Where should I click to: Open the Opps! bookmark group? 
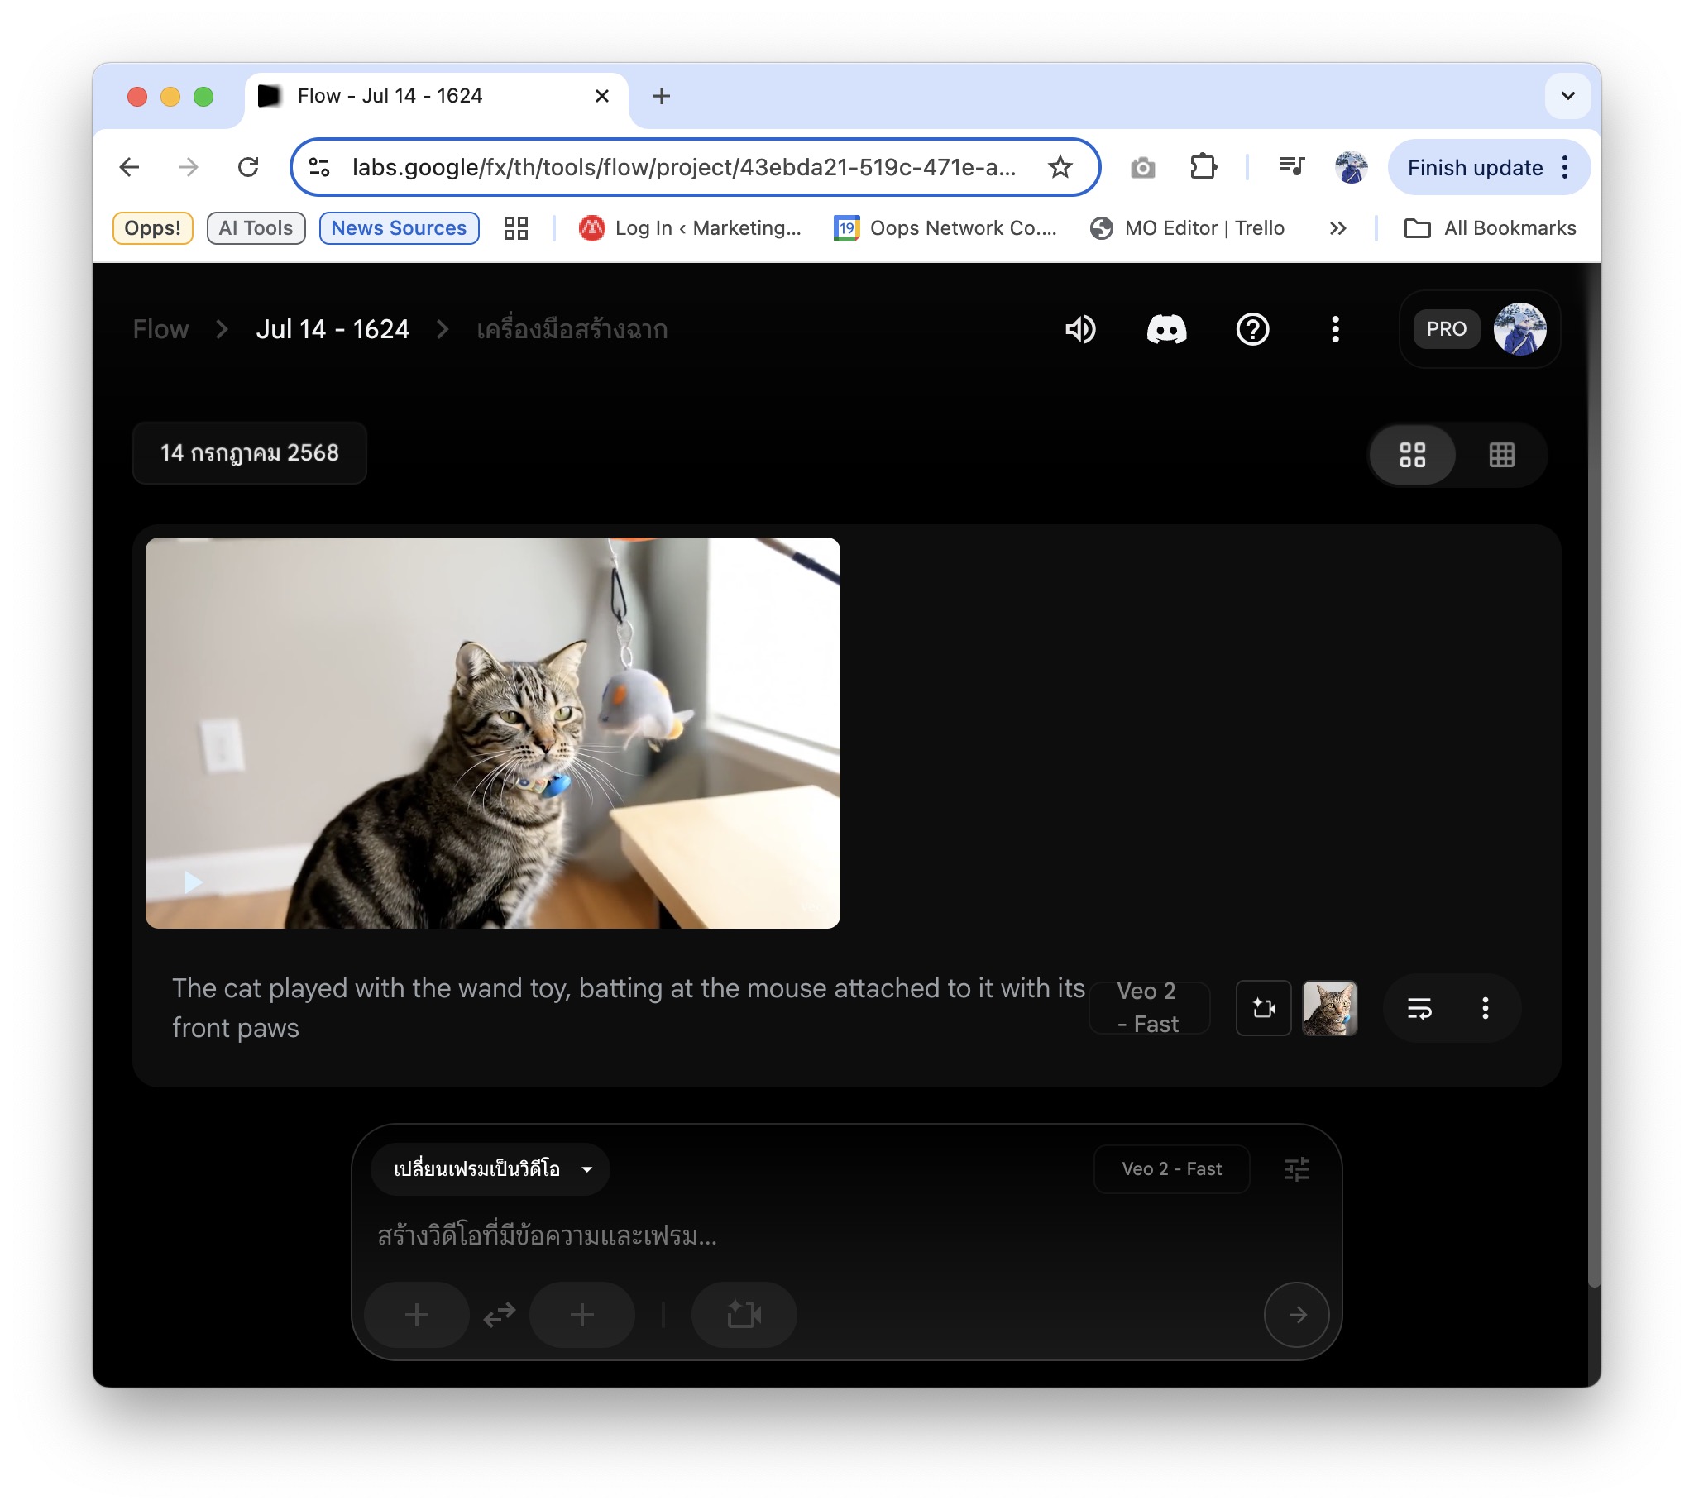[x=153, y=228]
